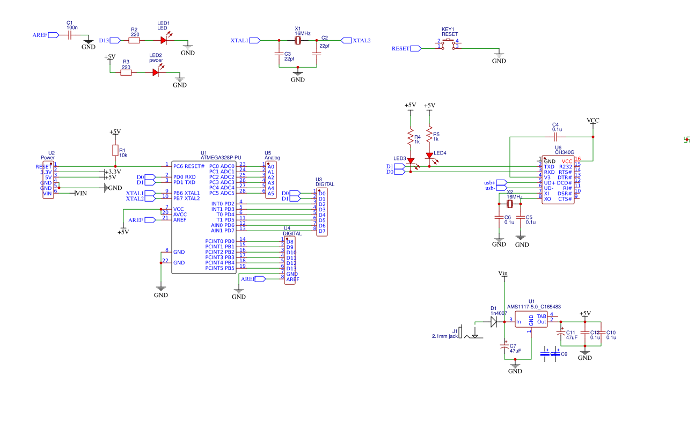695x443 pixels.
Task: Click the X1 crystal symbol
Action: (298, 40)
